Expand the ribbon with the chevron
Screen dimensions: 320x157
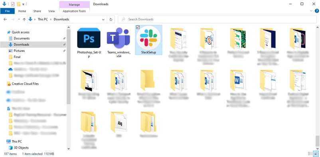coord(311,11)
